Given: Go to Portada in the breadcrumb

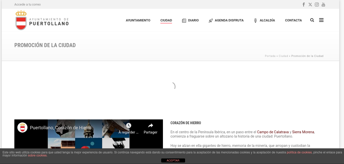Looking at the screenshot, I should click(270, 56).
